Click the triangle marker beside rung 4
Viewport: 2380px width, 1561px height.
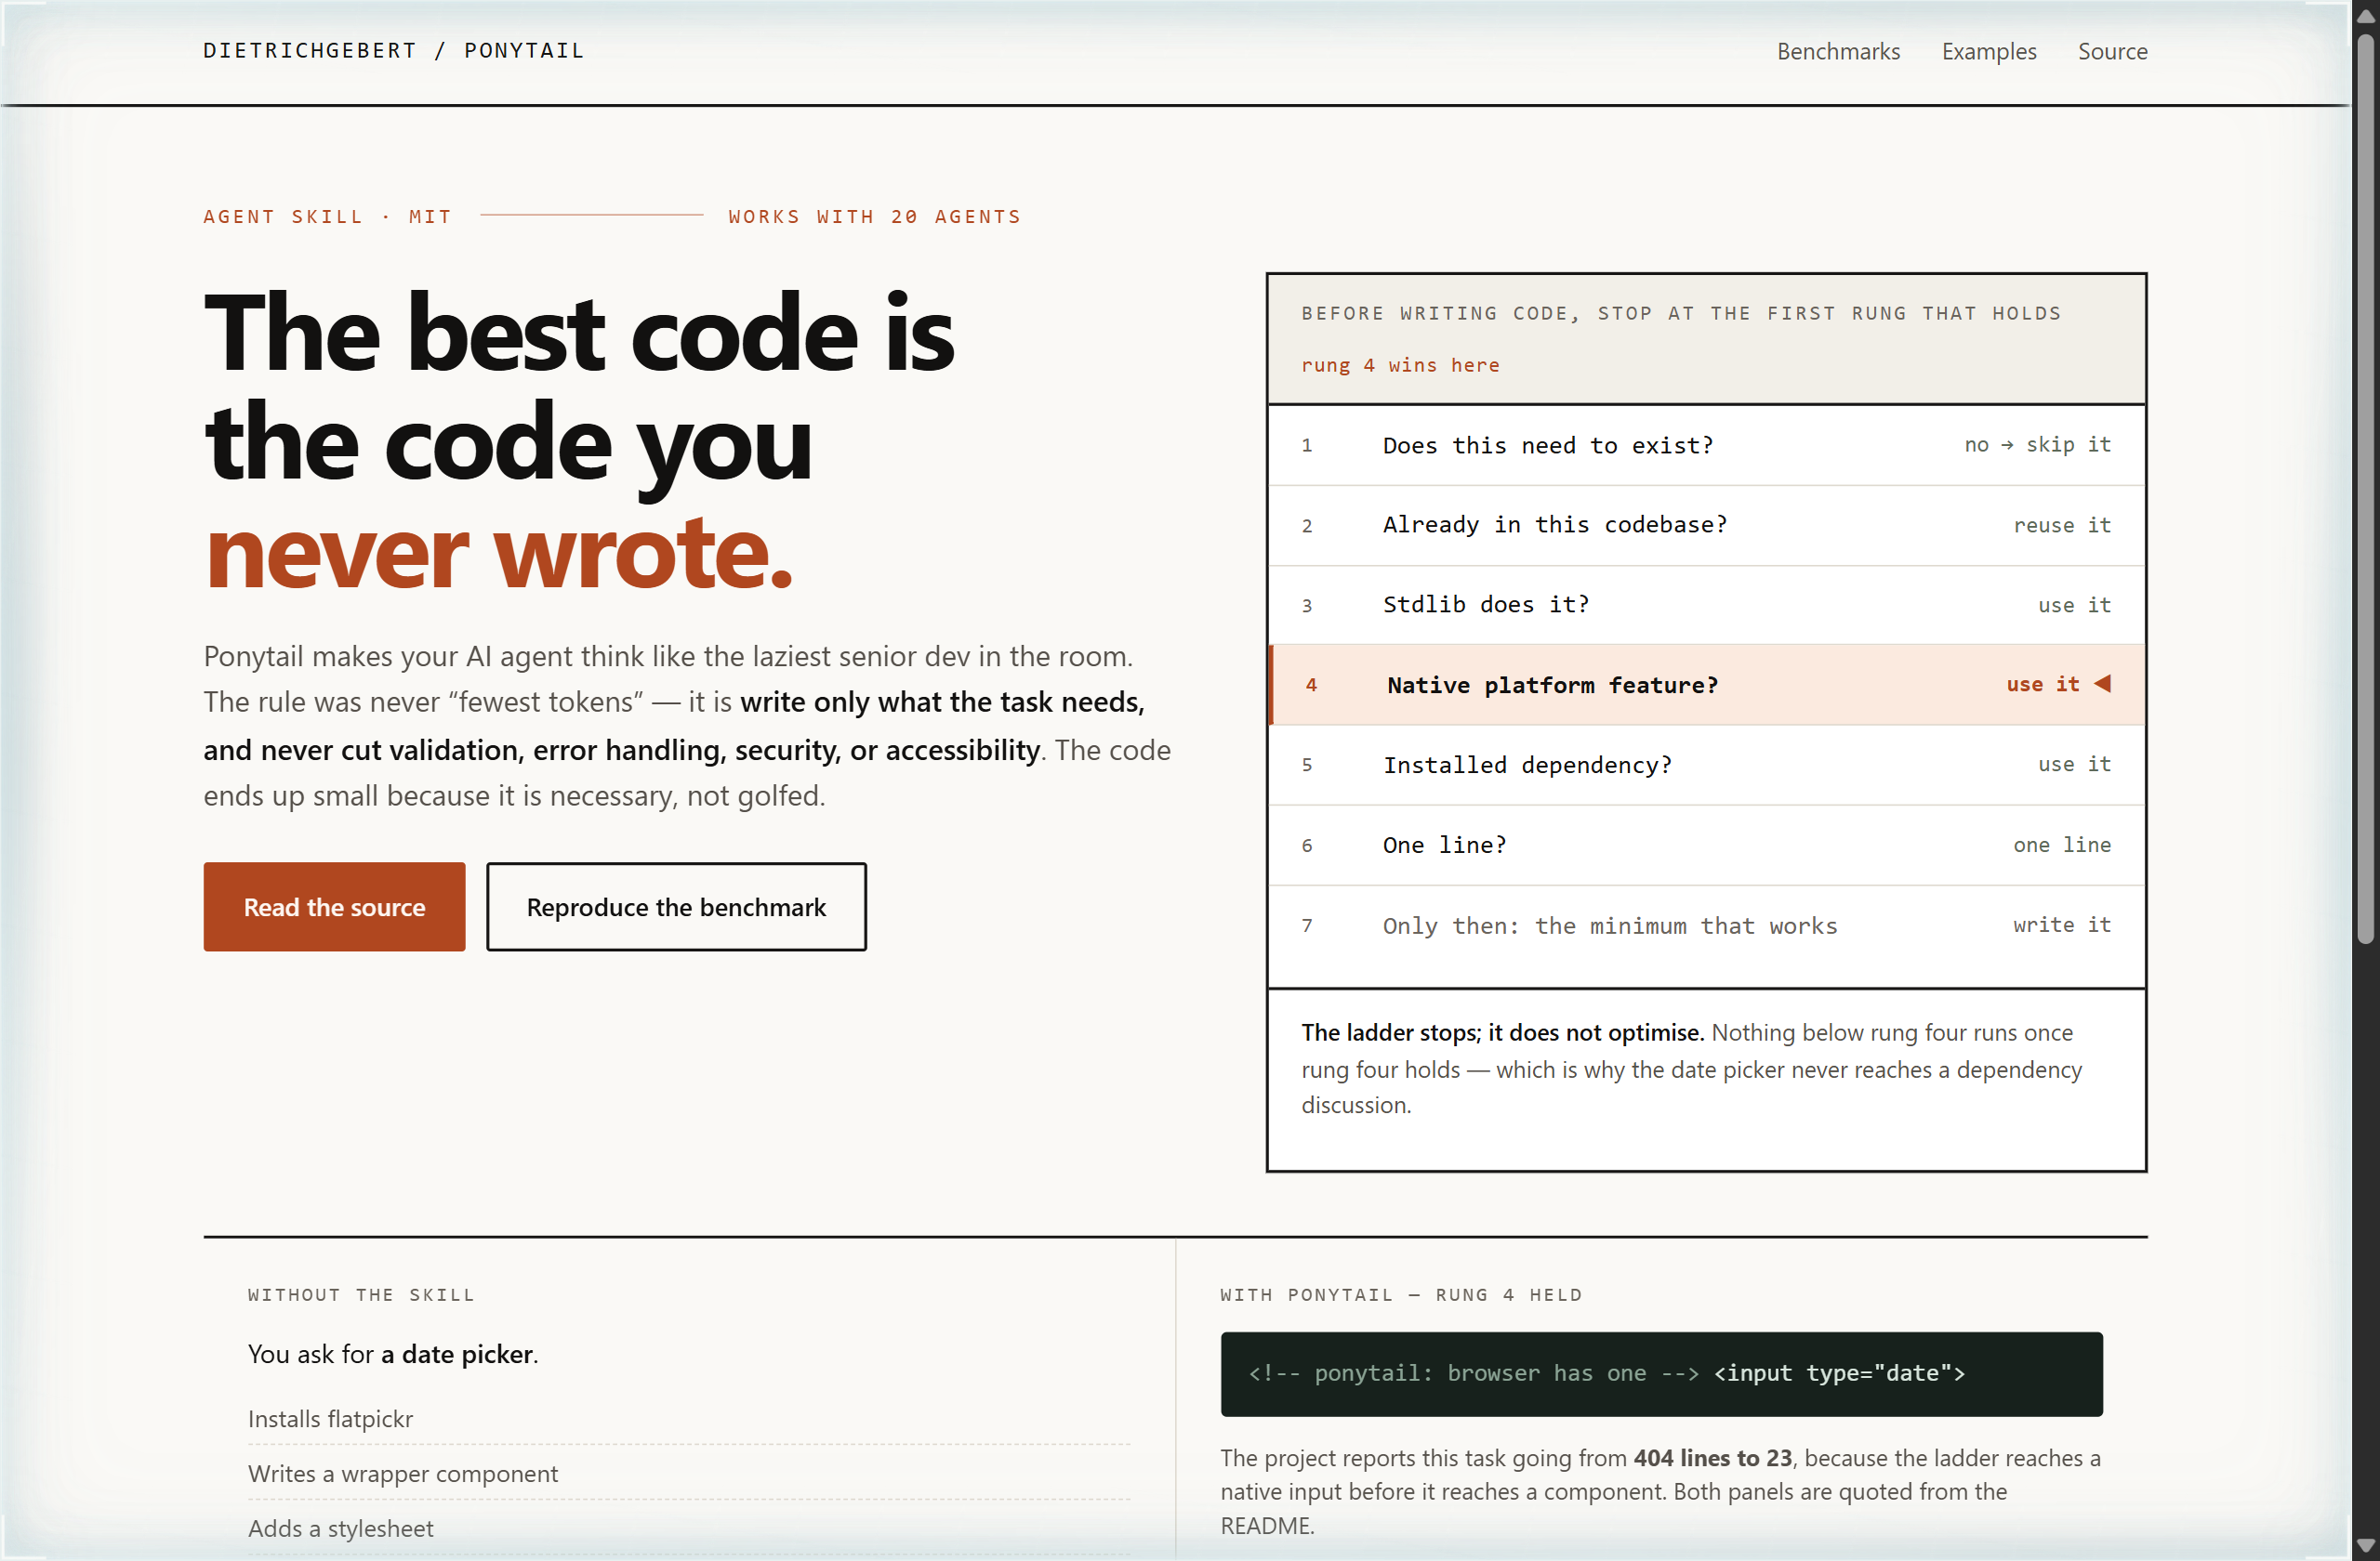pyautogui.click(x=2102, y=684)
